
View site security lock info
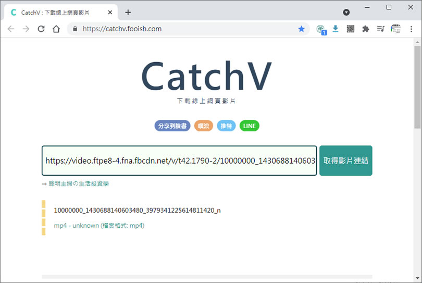click(75, 29)
